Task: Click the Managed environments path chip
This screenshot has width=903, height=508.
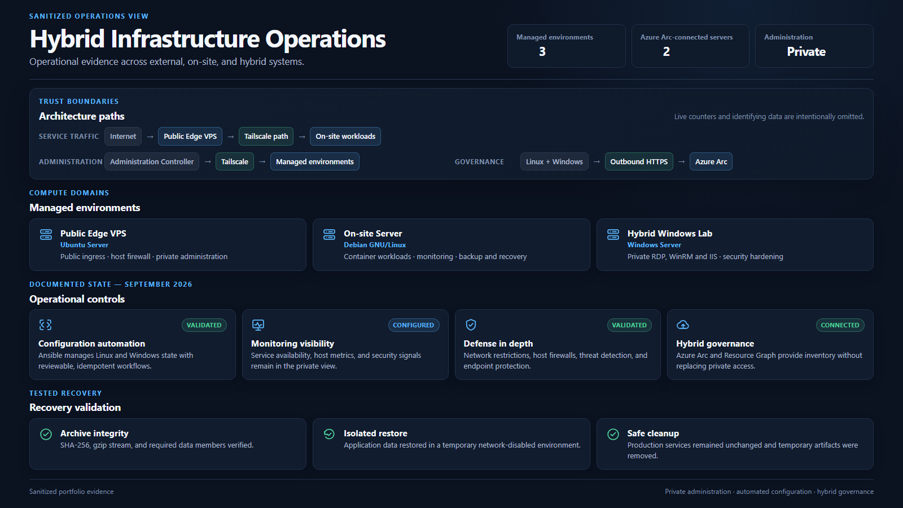Action: pyautogui.click(x=315, y=162)
